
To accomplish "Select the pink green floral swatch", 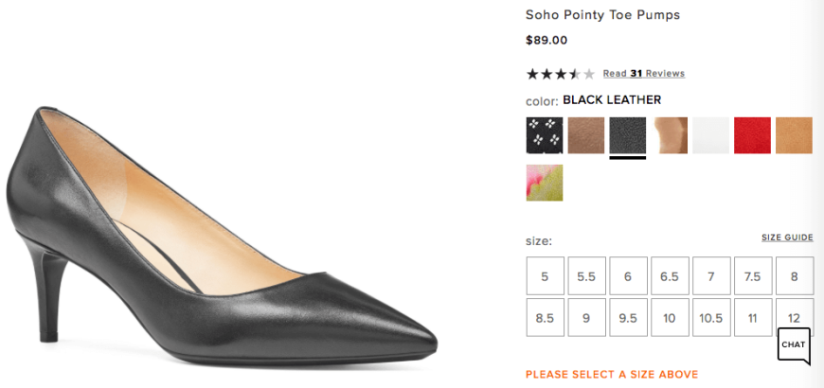I will coord(545,183).
